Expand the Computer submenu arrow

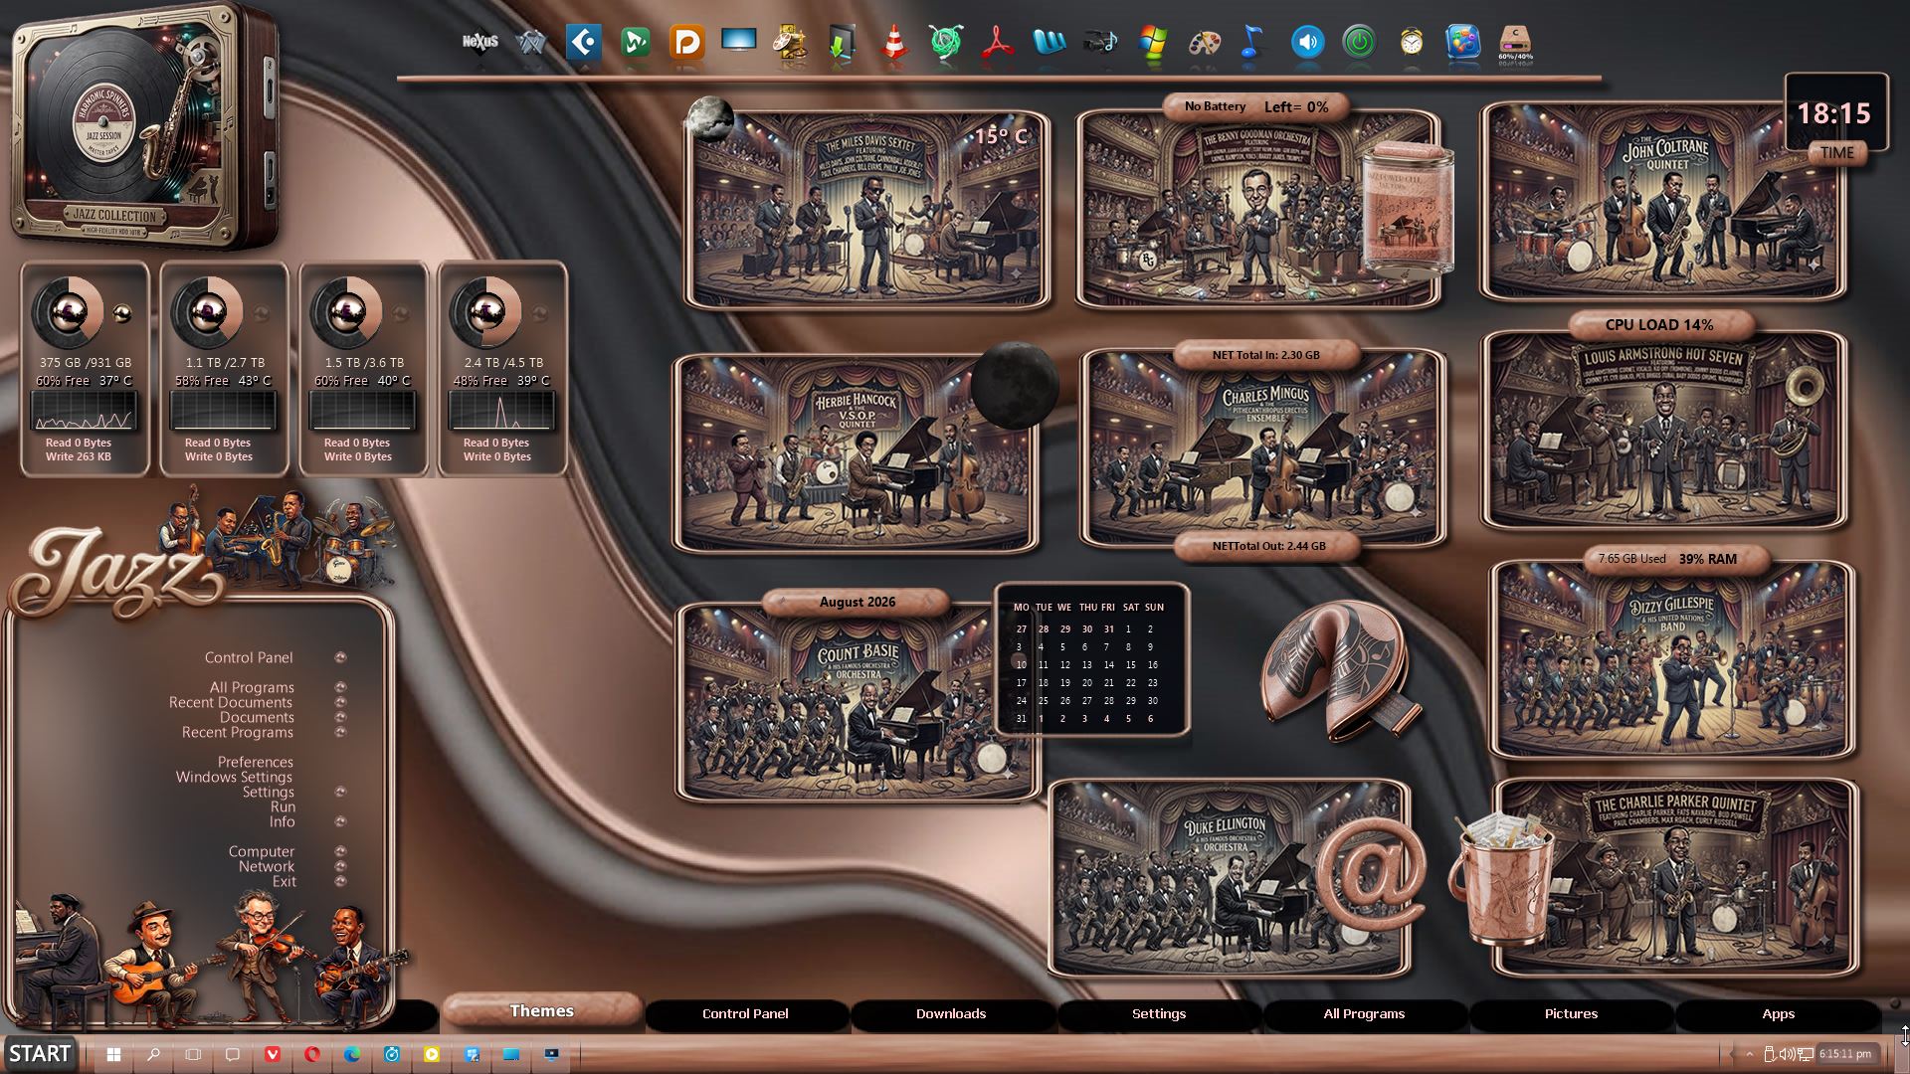click(340, 851)
